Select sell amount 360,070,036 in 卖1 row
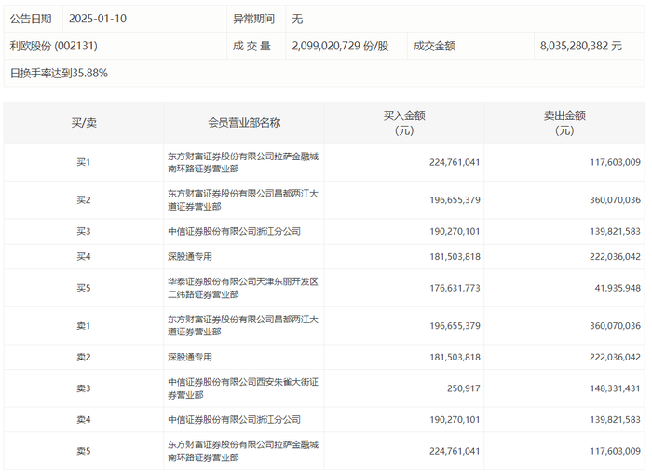This screenshot has height=476, width=652. click(x=615, y=326)
